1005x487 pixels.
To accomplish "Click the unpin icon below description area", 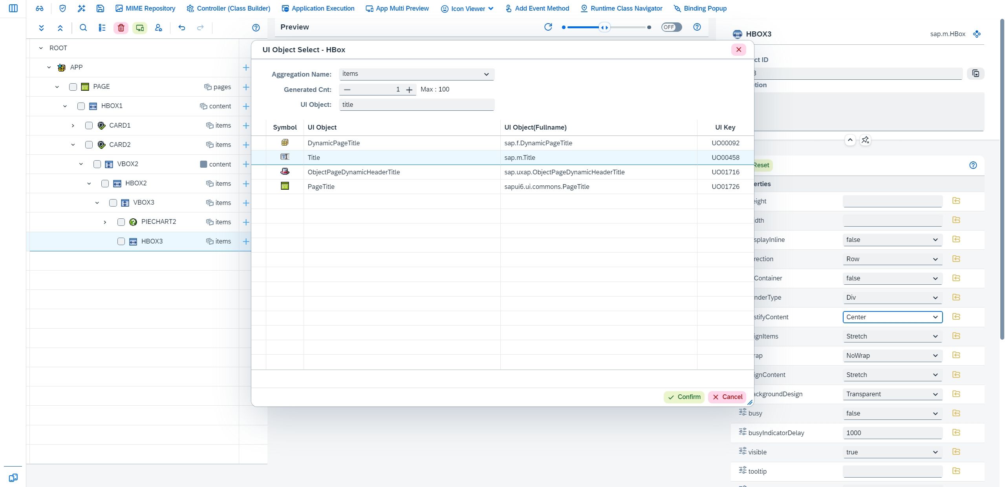I will tap(865, 140).
